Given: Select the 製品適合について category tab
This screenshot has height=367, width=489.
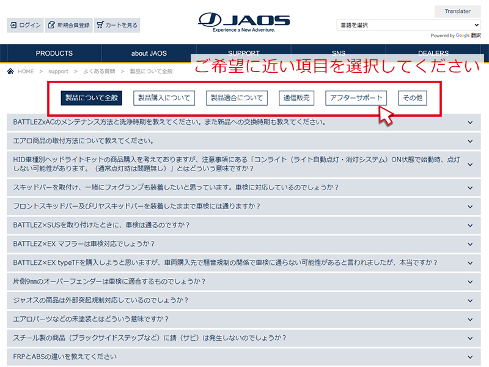Looking at the screenshot, I should pos(237,98).
